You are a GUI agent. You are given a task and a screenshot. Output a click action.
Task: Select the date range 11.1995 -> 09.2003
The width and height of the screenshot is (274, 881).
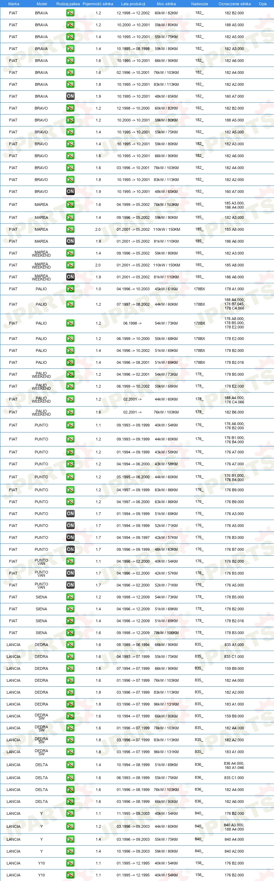pyautogui.click(x=133, y=813)
